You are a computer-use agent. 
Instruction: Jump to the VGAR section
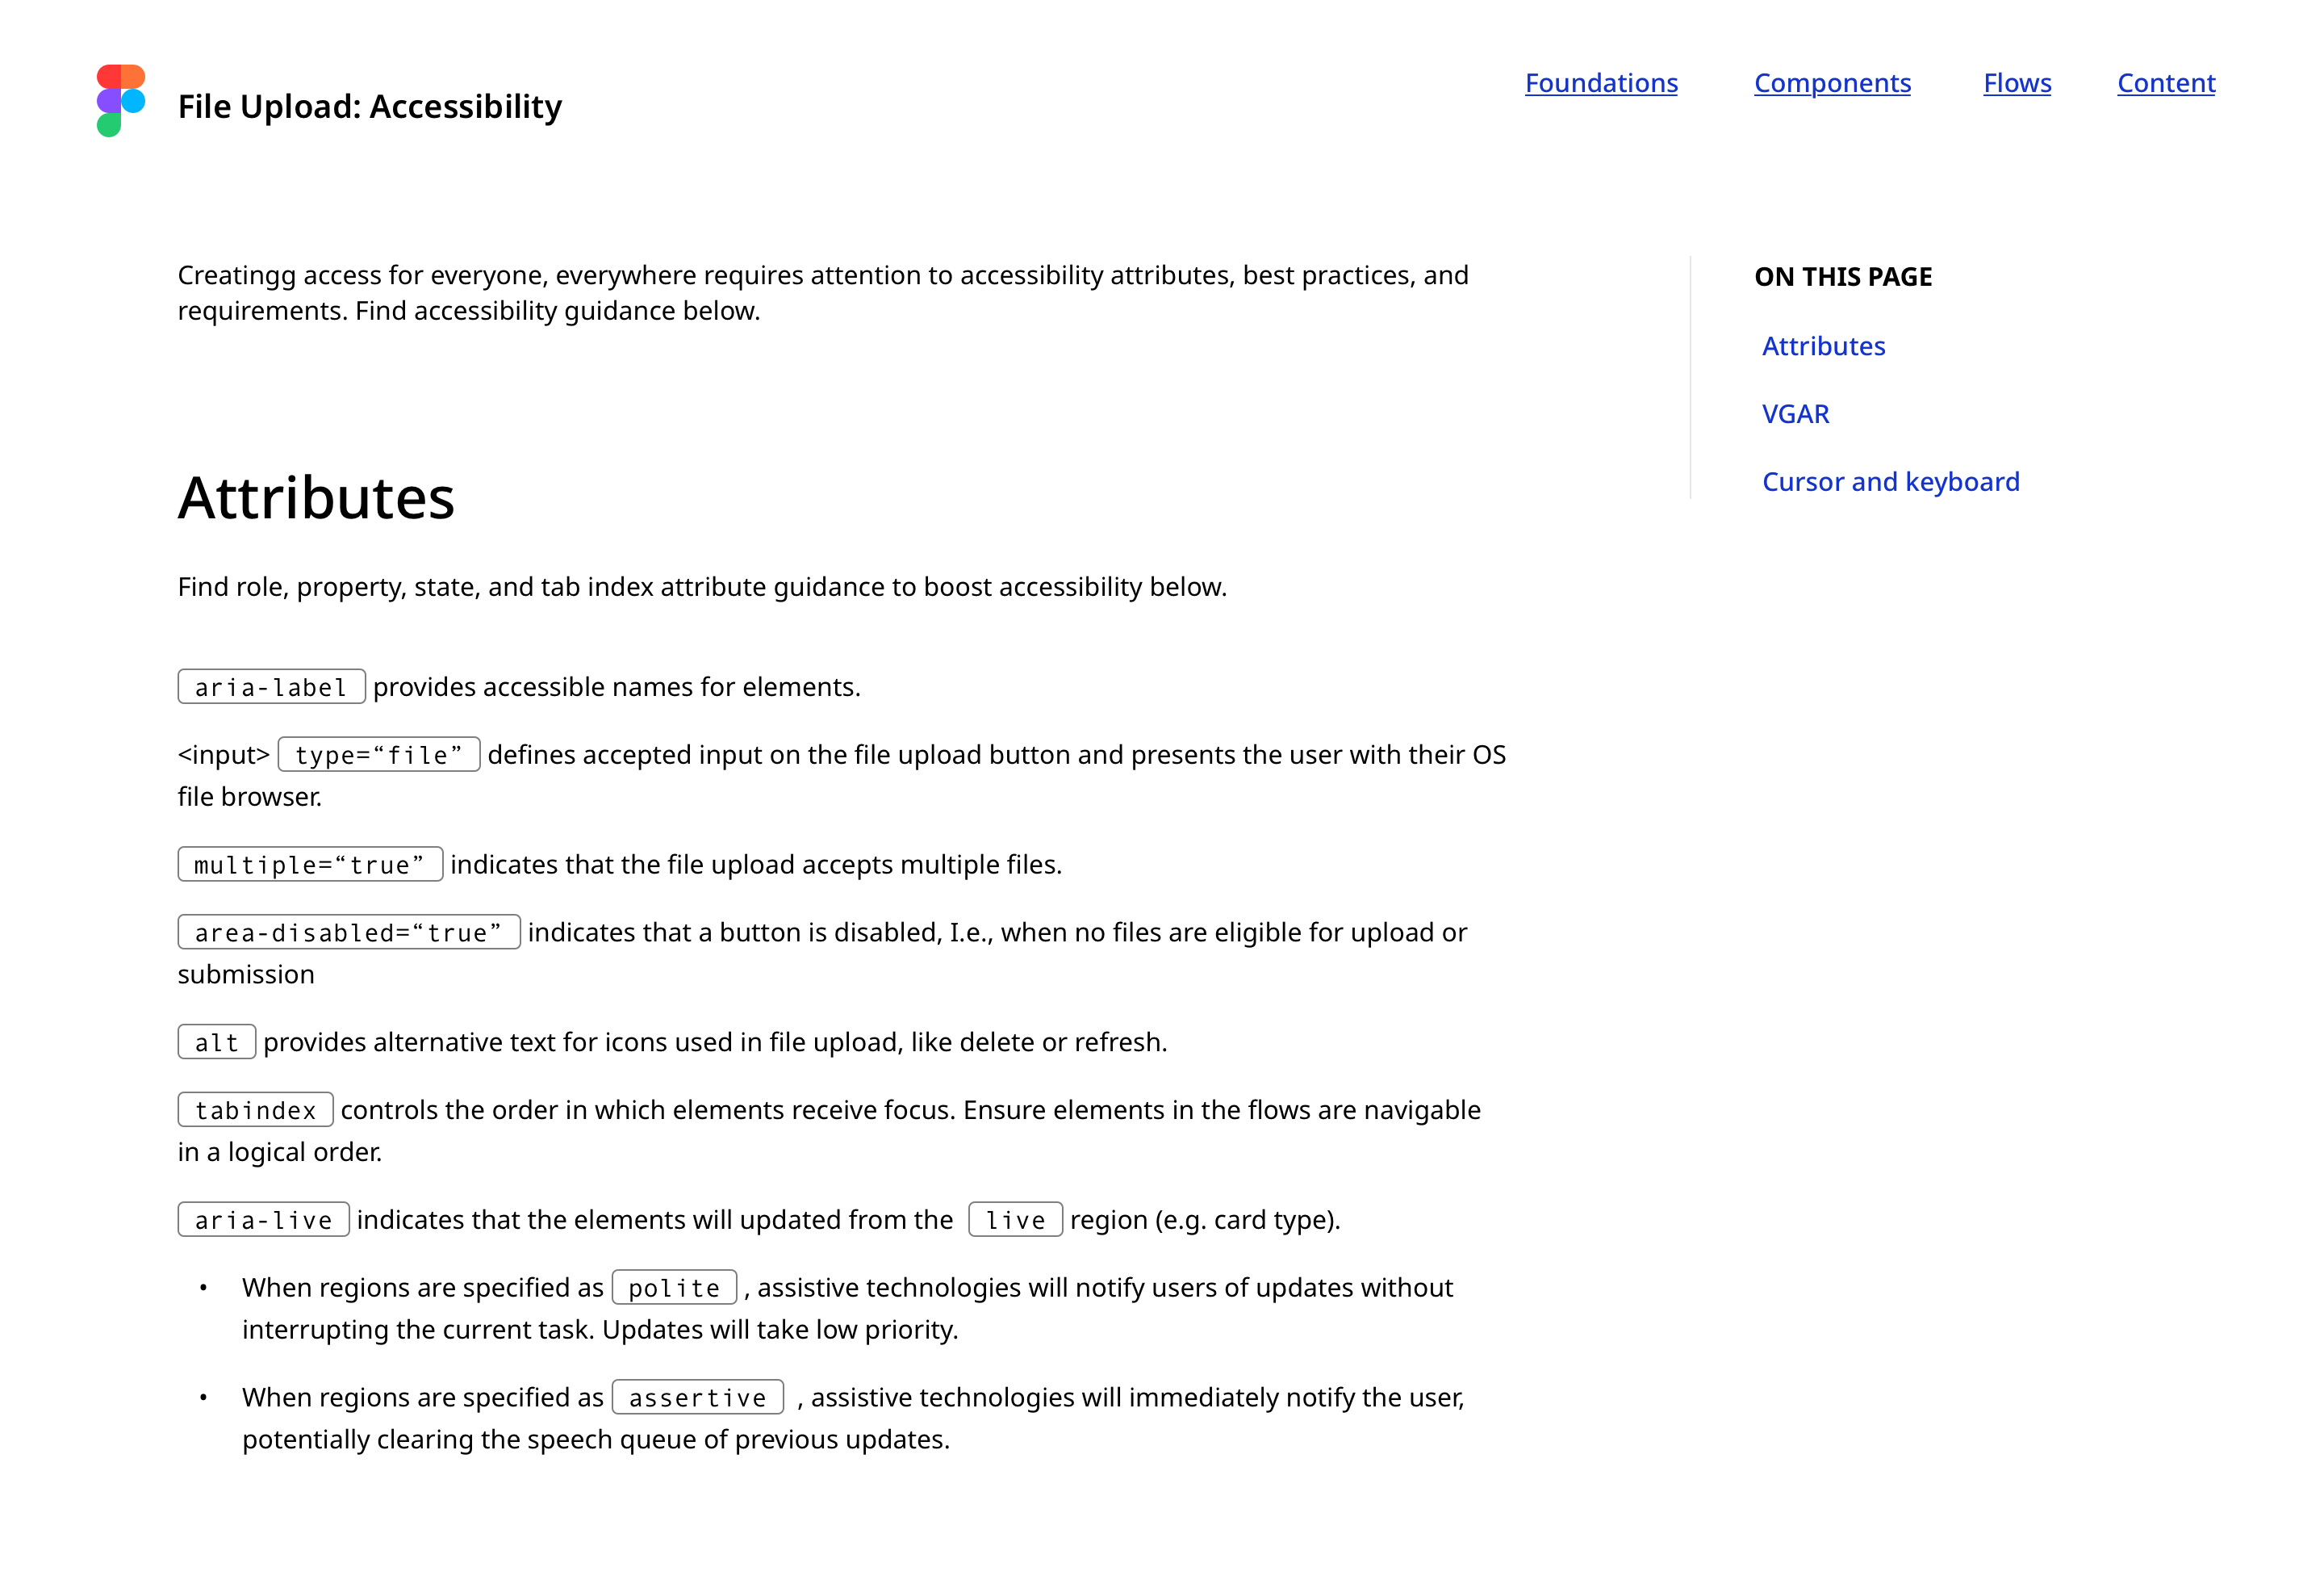1795,414
